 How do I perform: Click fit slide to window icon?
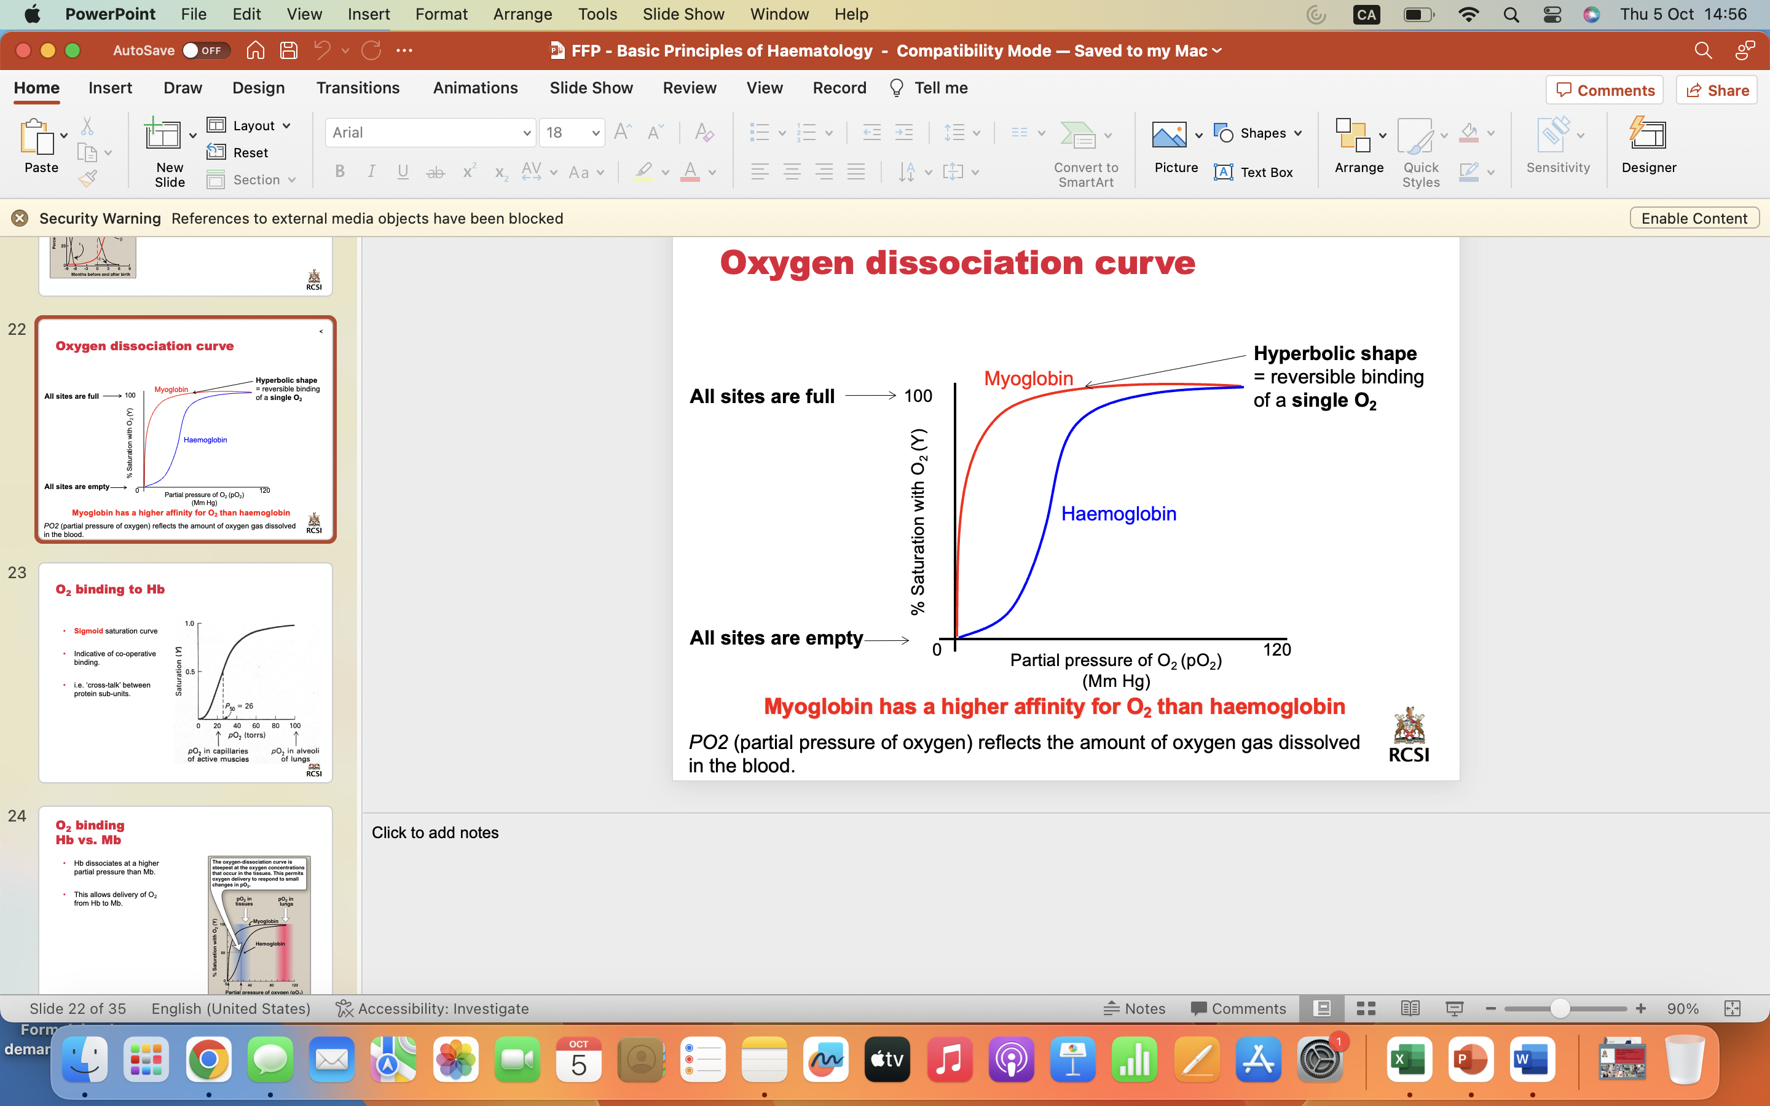[x=1732, y=1009]
